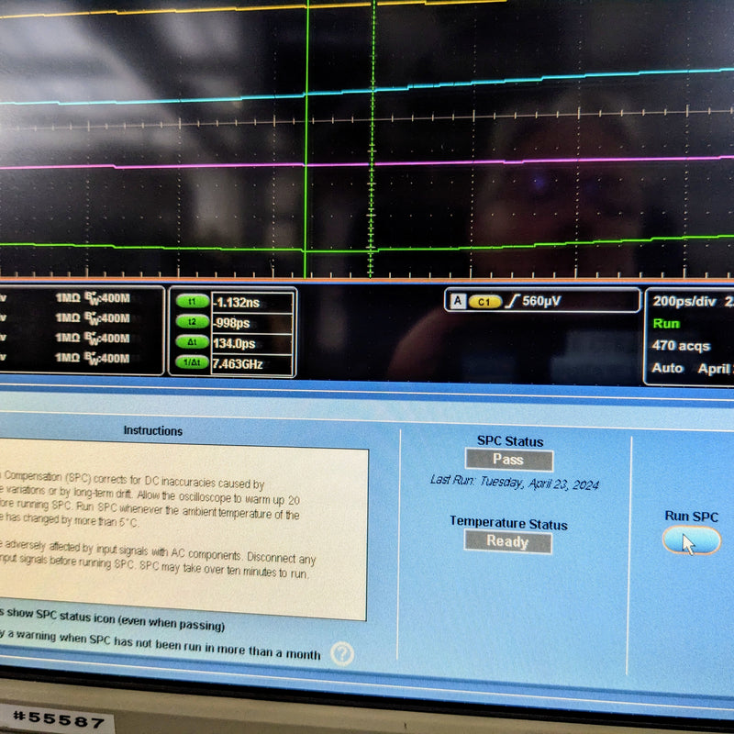
Task: Select the Instructions panel header
Action: click(x=152, y=431)
